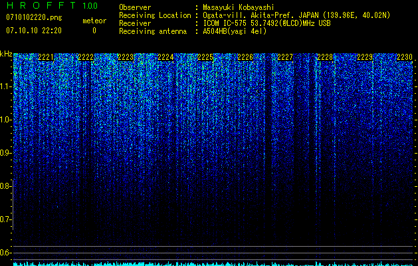This screenshot has width=418, height=266.
Task: Select the name Masayuki Kobayashi
Action: 239,7
